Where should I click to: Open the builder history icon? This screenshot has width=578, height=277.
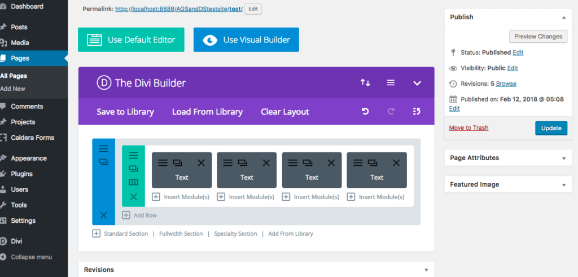(417, 111)
